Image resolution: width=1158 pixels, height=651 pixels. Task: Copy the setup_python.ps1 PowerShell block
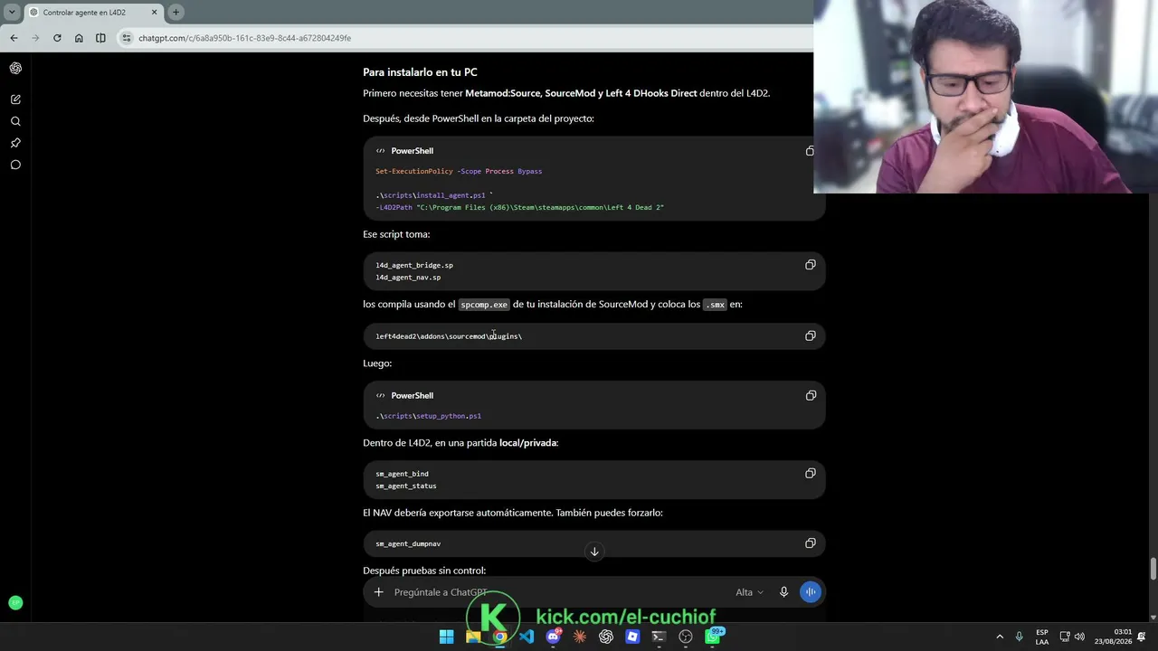811,395
